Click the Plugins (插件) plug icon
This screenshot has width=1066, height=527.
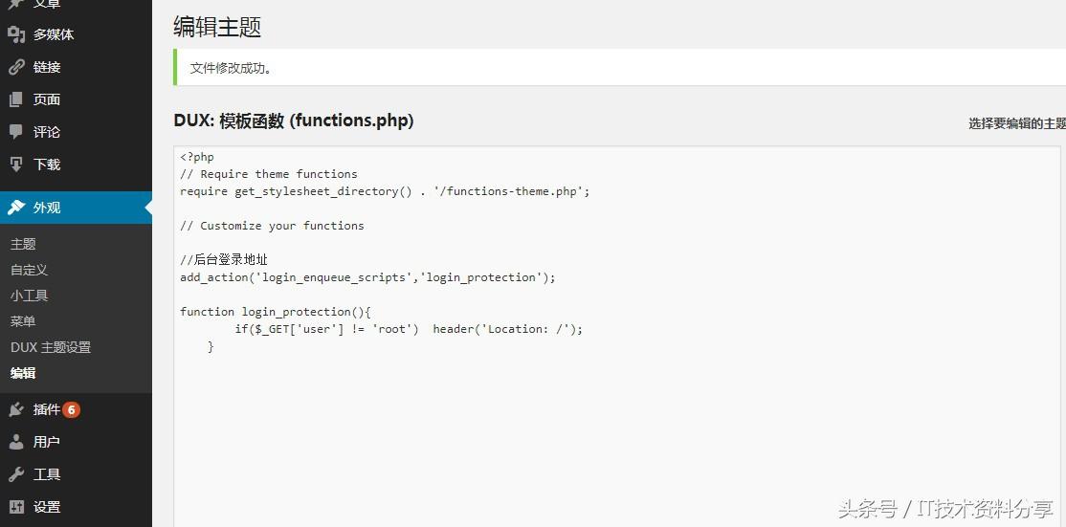click(x=16, y=409)
